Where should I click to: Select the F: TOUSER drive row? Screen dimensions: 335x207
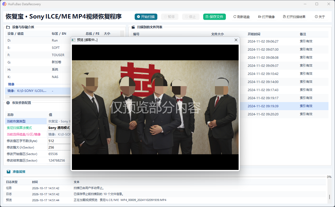tap(38, 55)
